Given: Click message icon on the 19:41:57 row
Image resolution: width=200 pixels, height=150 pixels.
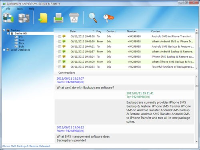Looking at the screenshot, I should click(x=64, y=51).
